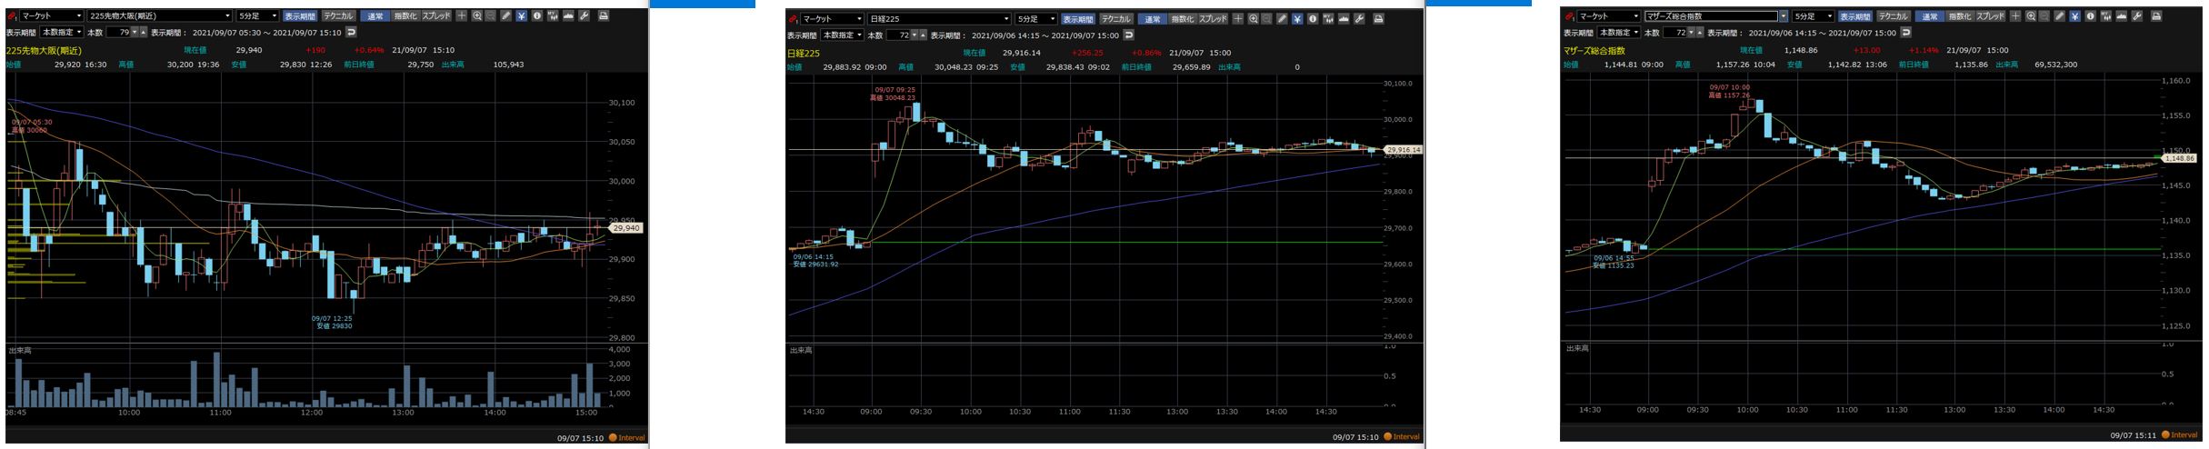
Task: Click the wrench settings icon in 225先物大阪 chart
Action: click(584, 16)
